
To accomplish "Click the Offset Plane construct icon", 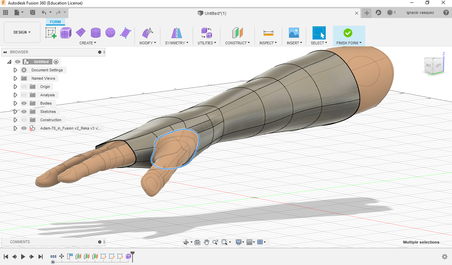I will click(238, 33).
